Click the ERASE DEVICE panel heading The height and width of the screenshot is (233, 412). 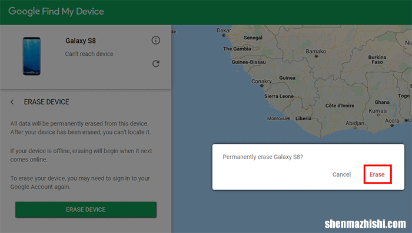(46, 102)
